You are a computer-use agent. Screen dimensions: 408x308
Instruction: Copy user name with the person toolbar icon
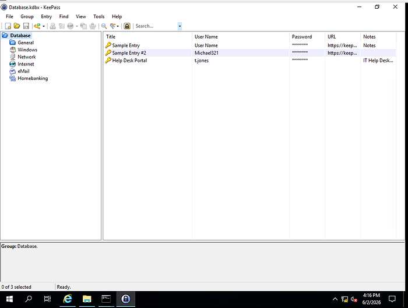(53, 26)
